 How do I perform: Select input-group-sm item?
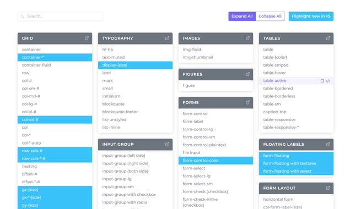[135, 186]
